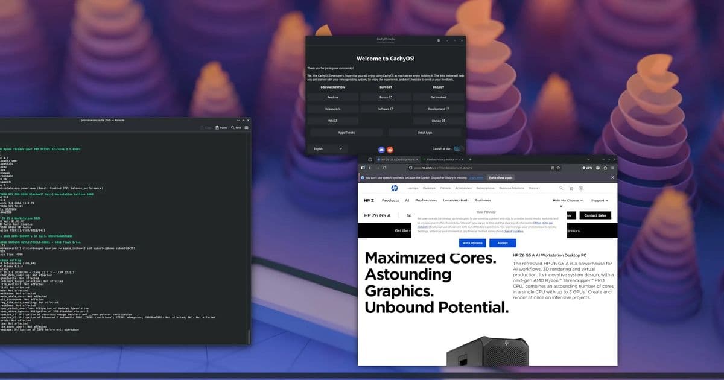Image resolution: width=724 pixels, height=380 pixels.
Task: Click Install Apps button
Action: coord(425,133)
